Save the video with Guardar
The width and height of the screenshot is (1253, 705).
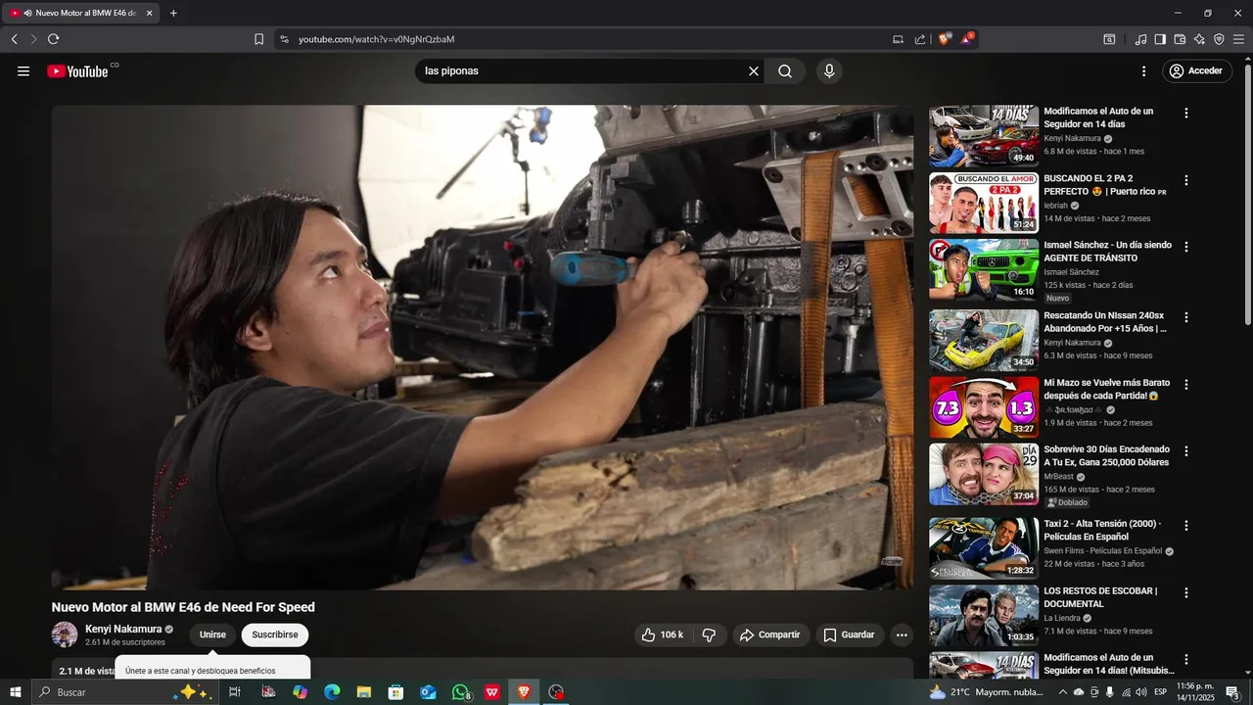pos(849,635)
